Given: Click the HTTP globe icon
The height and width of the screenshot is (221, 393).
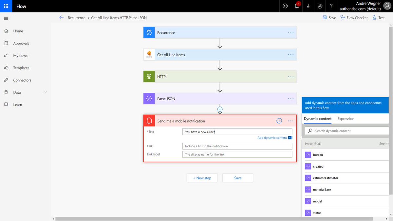Looking at the screenshot, I should tap(149, 77).
